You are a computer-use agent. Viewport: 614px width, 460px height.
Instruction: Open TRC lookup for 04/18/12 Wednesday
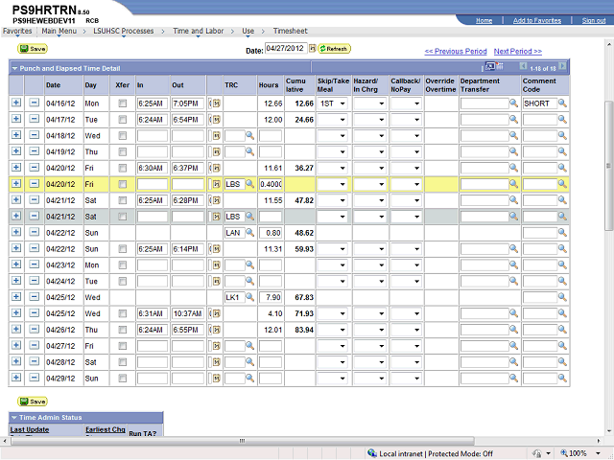pyautogui.click(x=249, y=136)
